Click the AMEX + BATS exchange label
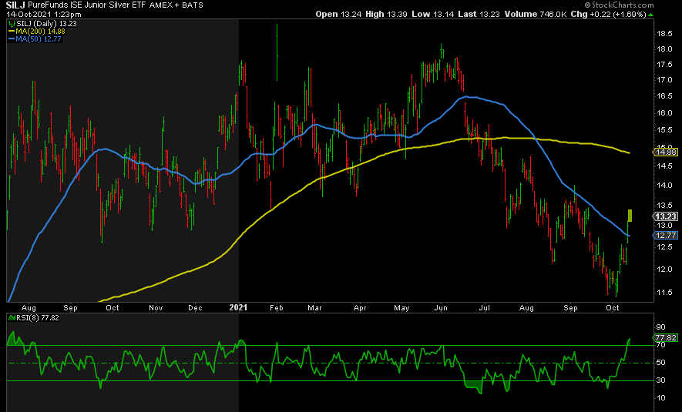The image size is (682, 412). point(176,5)
